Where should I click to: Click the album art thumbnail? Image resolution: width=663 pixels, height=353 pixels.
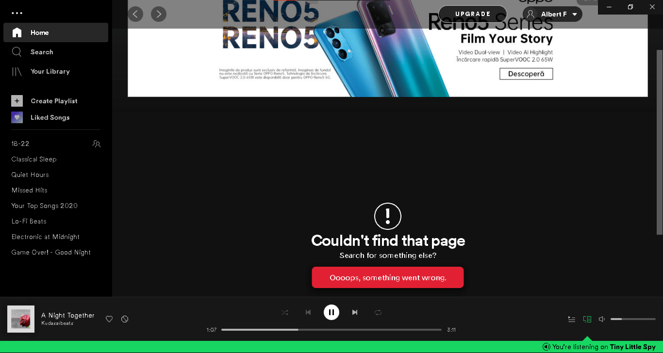coord(21,319)
